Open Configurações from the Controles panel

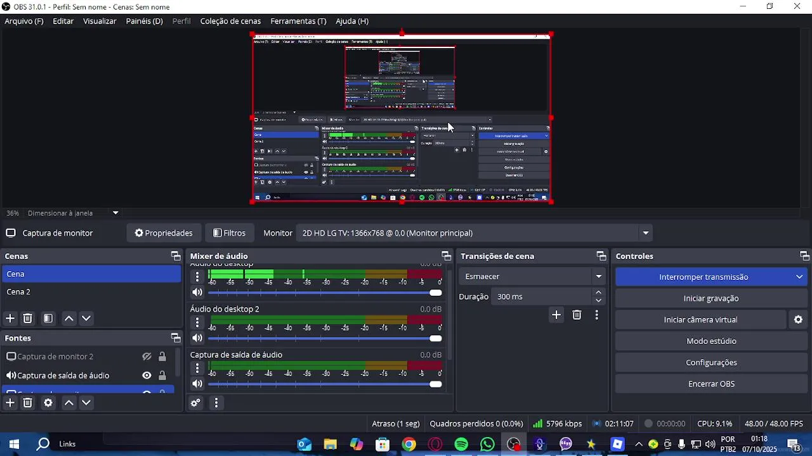pos(711,363)
